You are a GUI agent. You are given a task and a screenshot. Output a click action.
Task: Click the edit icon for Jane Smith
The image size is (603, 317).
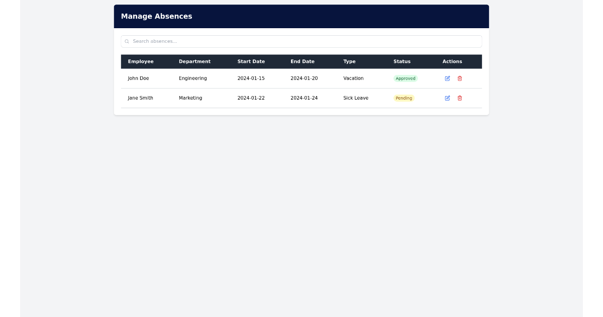pos(447,98)
